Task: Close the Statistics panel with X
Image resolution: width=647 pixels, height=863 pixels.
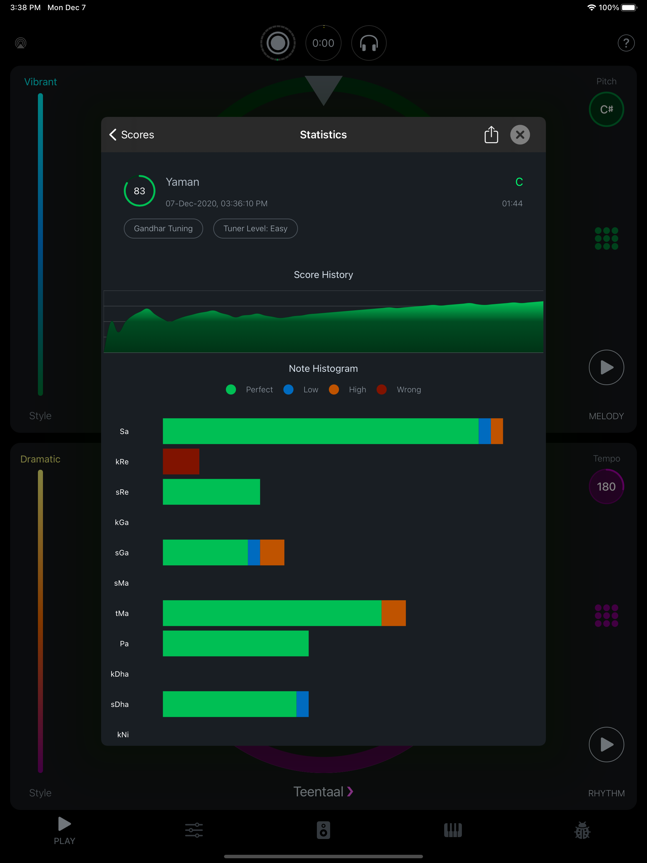Action: click(x=520, y=135)
